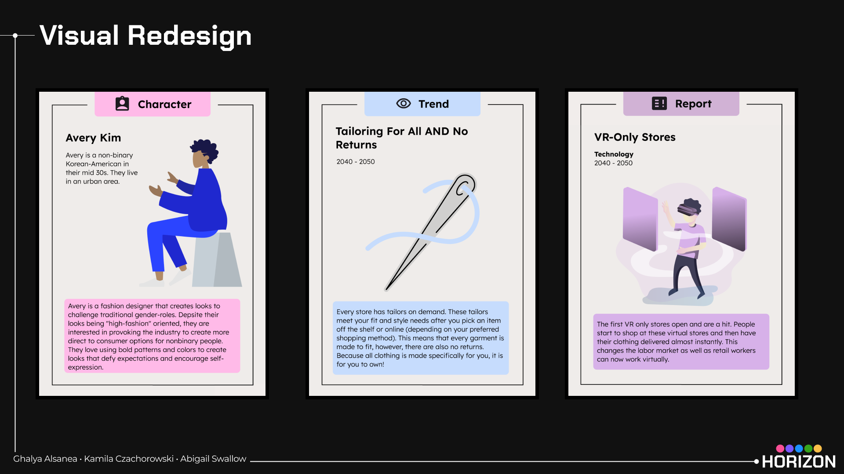The width and height of the screenshot is (844, 474).
Task: Click the Visual Redesign slide title
Action: point(146,36)
